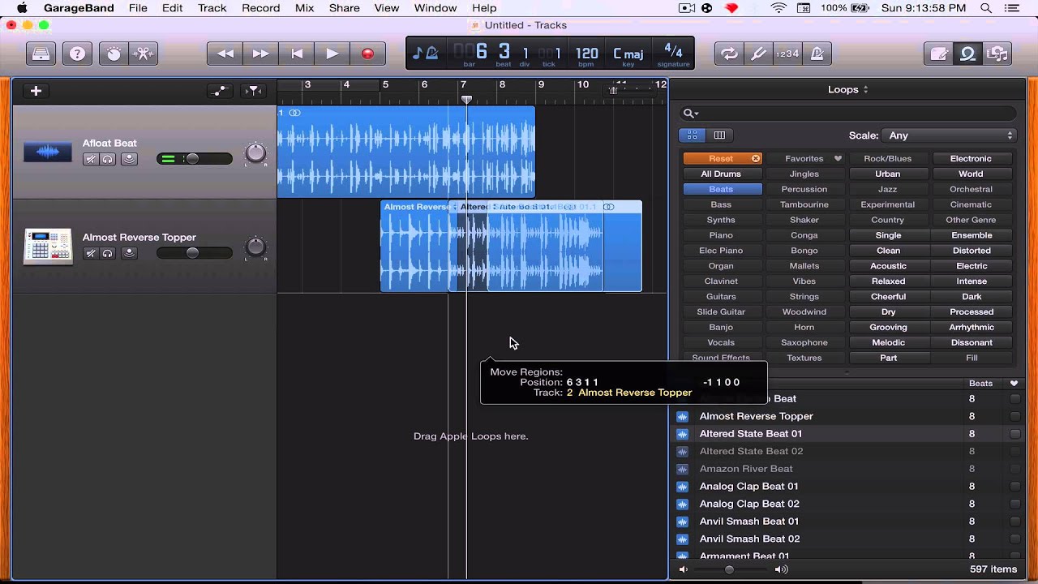Open the Media Browser icon
This screenshot has height=584, width=1038.
click(x=997, y=54)
